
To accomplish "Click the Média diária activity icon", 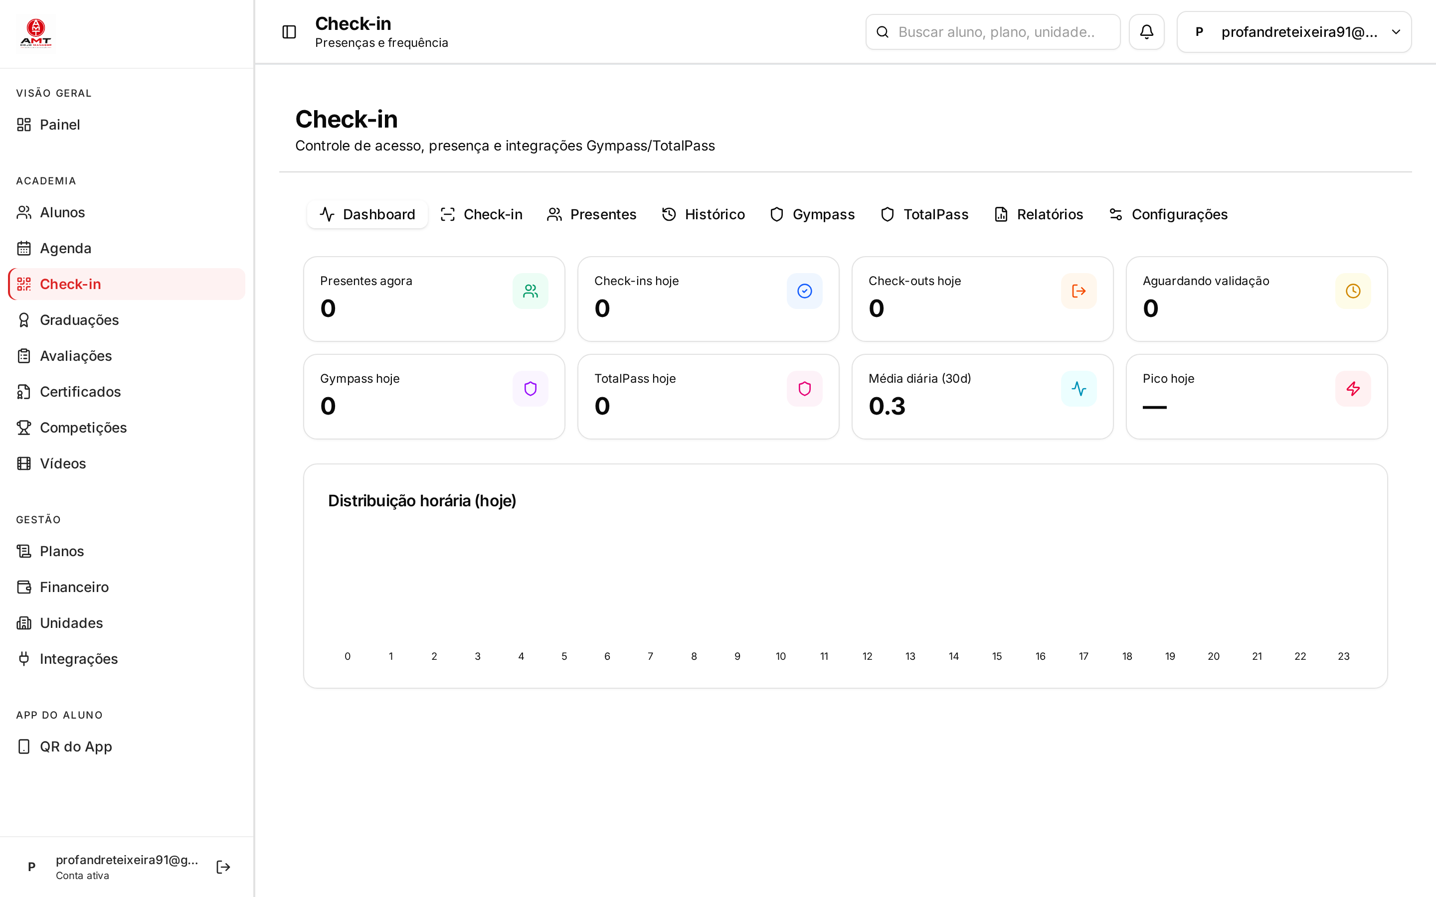I will 1079,389.
